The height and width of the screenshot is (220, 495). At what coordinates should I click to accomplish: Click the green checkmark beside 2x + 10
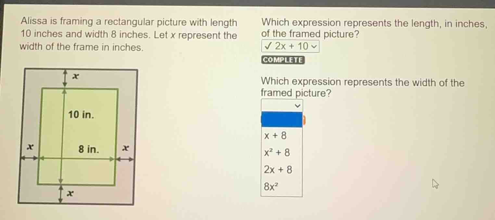268,46
